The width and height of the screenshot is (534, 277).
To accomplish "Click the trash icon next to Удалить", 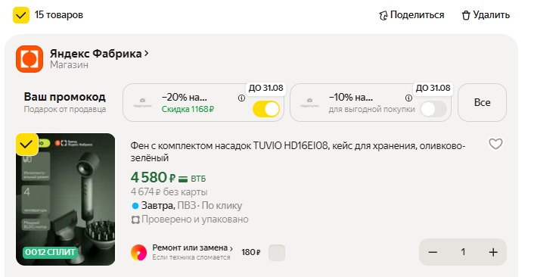I will [466, 15].
